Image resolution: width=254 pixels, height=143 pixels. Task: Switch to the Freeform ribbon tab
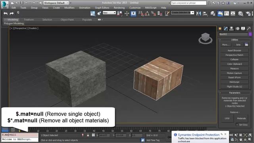pyautogui.click(x=29, y=19)
